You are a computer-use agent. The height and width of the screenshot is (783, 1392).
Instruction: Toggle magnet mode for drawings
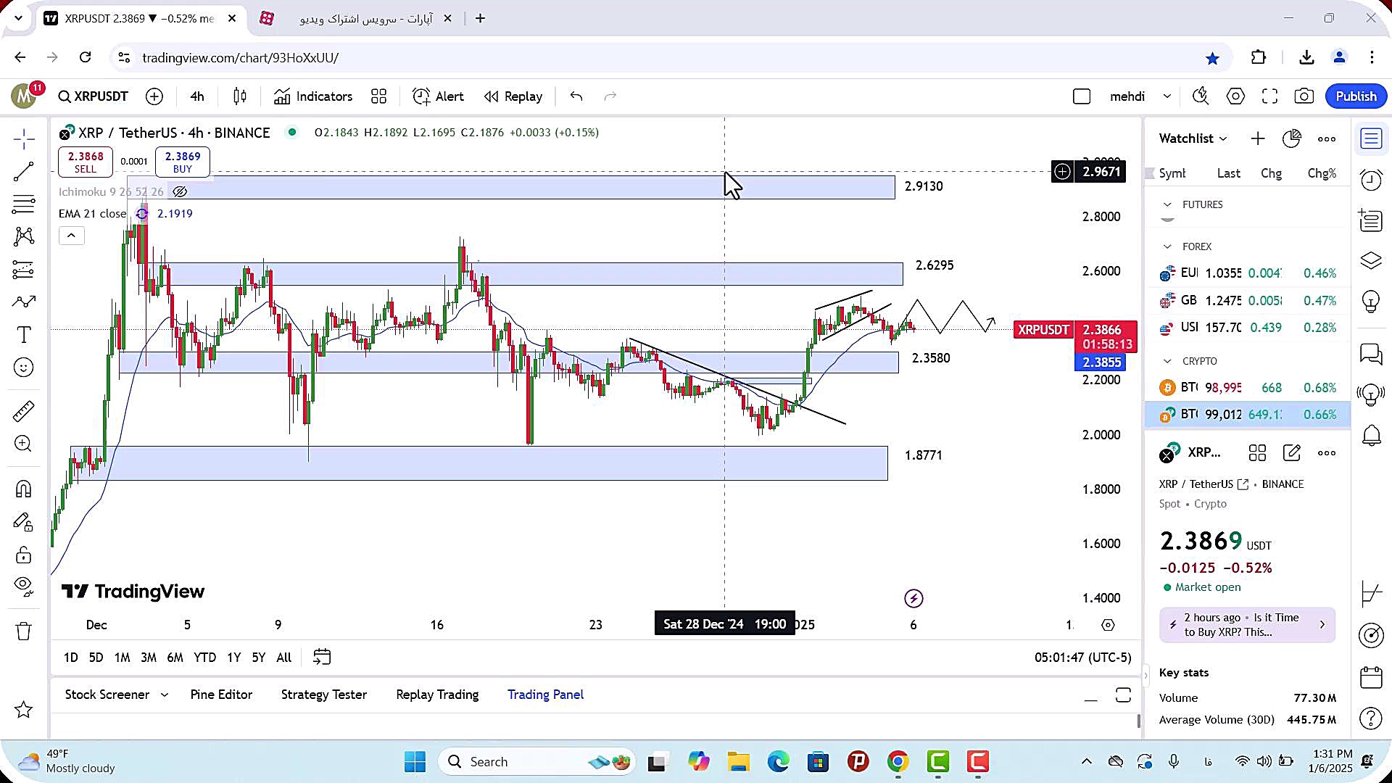[x=24, y=489]
